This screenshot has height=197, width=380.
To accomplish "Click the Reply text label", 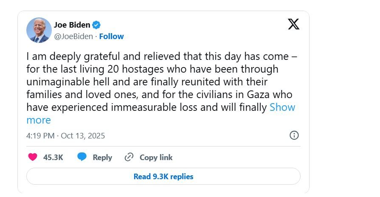I will click(x=102, y=157).
